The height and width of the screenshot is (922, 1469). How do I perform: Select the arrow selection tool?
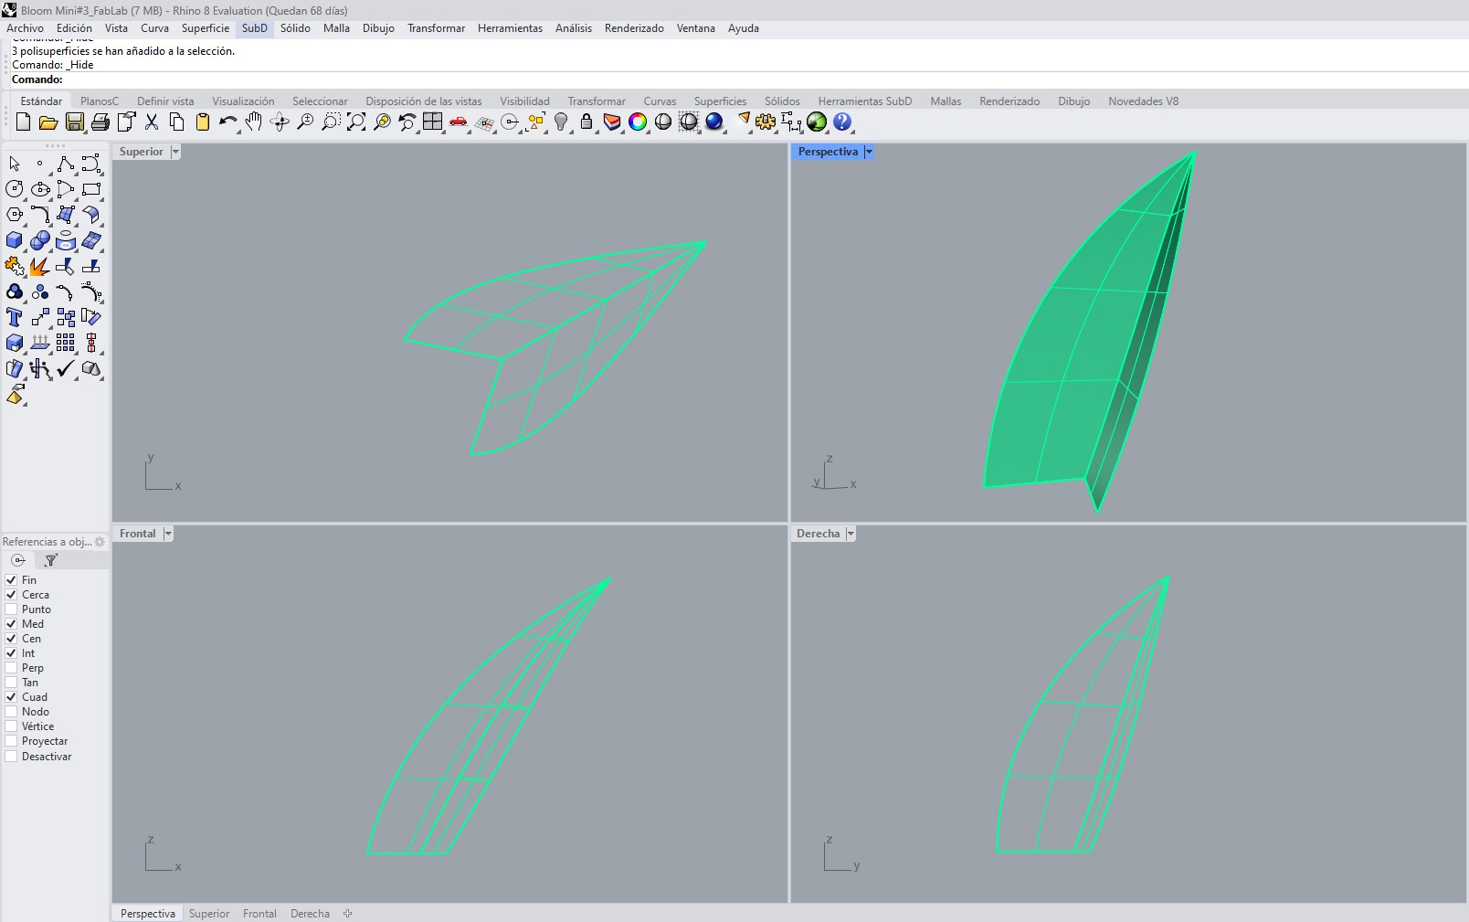pyautogui.click(x=15, y=164)
